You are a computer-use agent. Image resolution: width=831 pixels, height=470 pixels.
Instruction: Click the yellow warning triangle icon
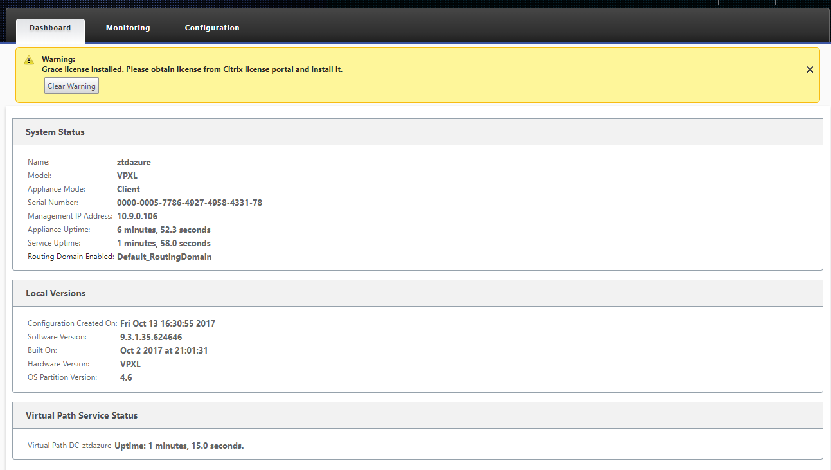[x=29, y=60]
